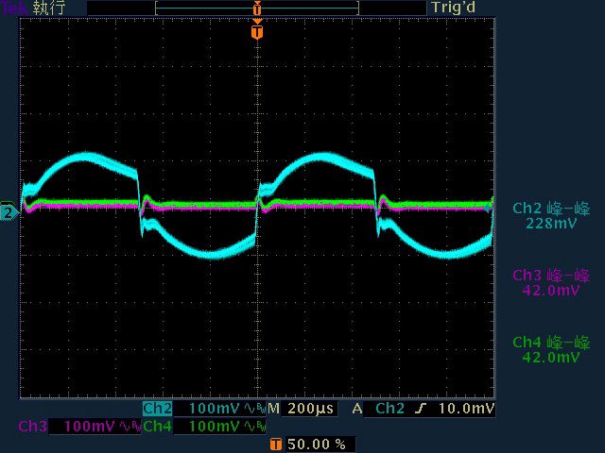The width and height of the screenshot is (605, 453).
Task: Click the 50.00 % trigger position value
Action: coord(314,444)
